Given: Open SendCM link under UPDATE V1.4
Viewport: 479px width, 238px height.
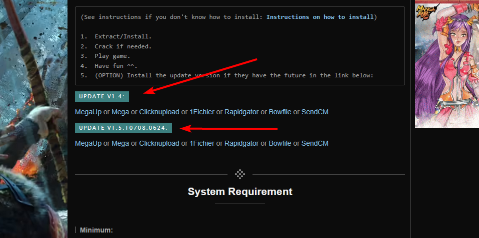Looking at the screenshot, I should (315, 112).
